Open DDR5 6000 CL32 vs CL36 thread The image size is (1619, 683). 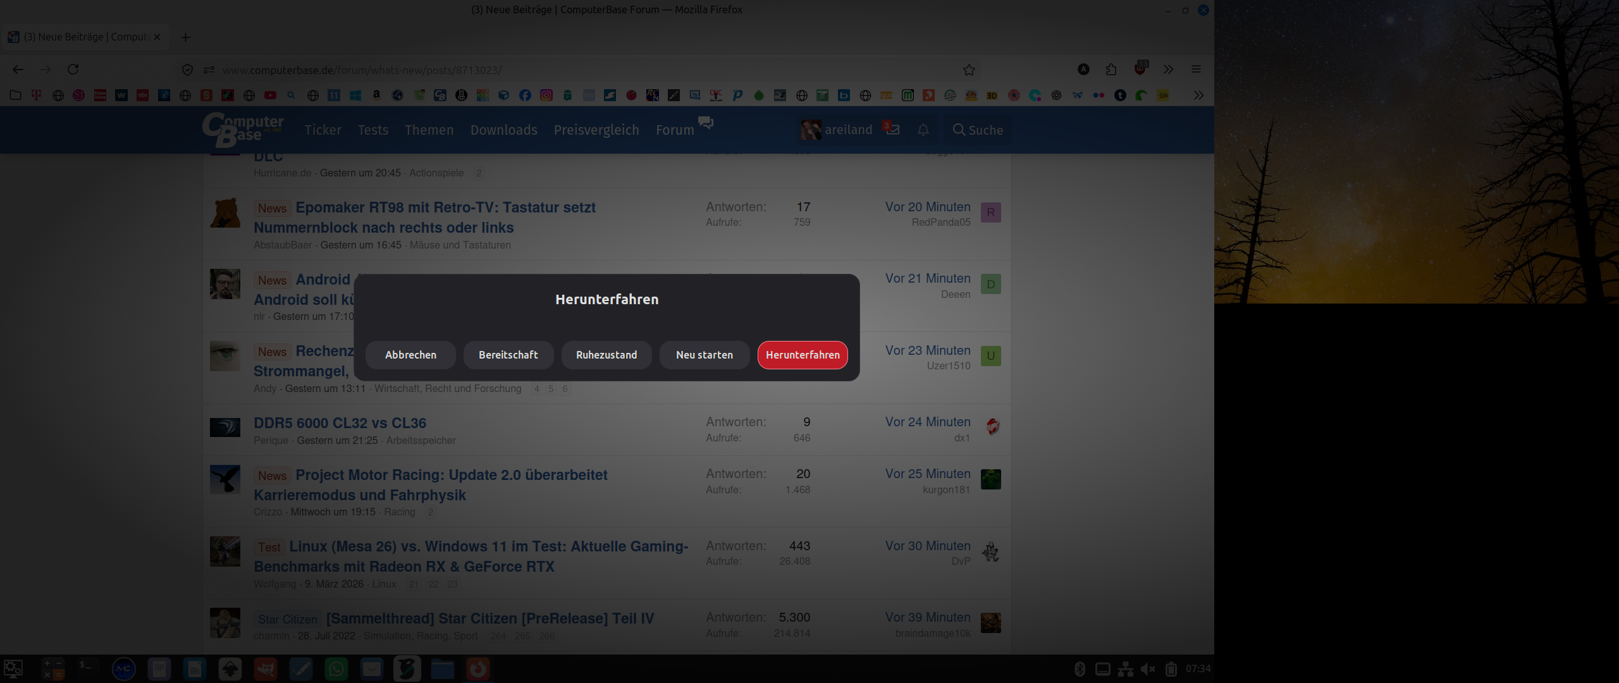pos(340,423)
